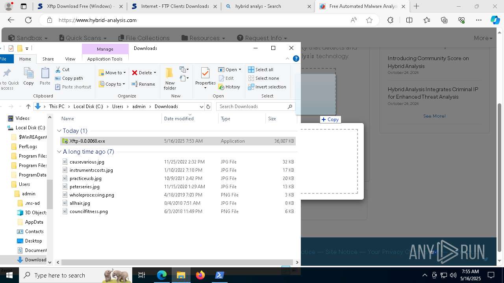The height and width of the screenshot is (283, 504).
Task: Refresh the Downloads folder view
Action: [208, 107]
